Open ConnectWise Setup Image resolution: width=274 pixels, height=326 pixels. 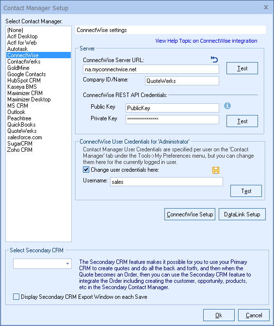pyautogui.click(x=190, y=214)
